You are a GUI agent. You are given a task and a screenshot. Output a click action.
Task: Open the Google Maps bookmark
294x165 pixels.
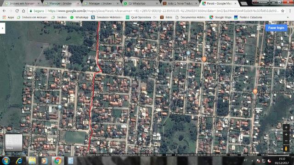[x=220, y=17]
